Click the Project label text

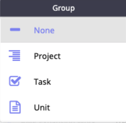tap(47, 56)
